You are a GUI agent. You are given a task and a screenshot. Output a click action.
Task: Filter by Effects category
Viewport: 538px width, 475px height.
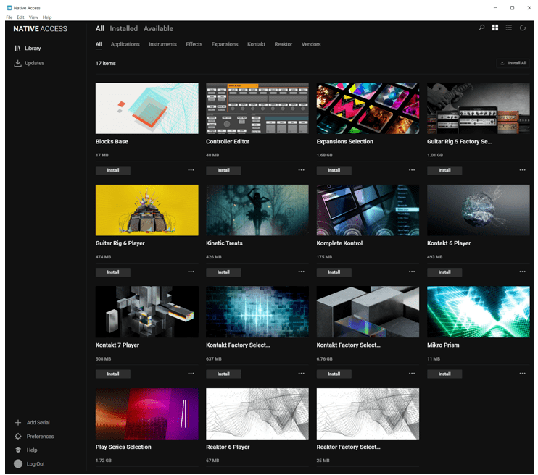(194, 44)
